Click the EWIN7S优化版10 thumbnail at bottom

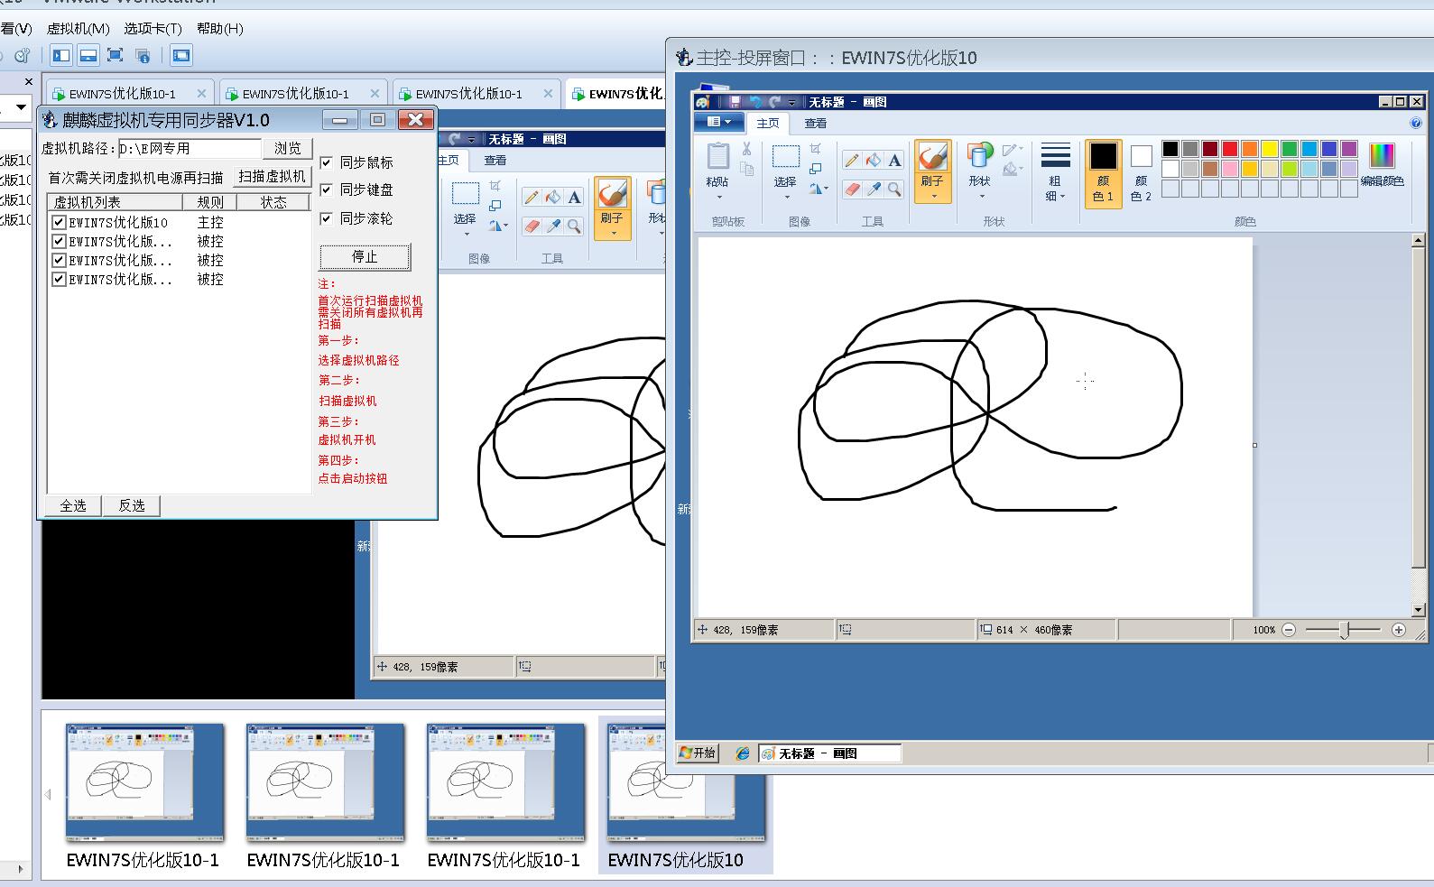[x=686, y=797]
